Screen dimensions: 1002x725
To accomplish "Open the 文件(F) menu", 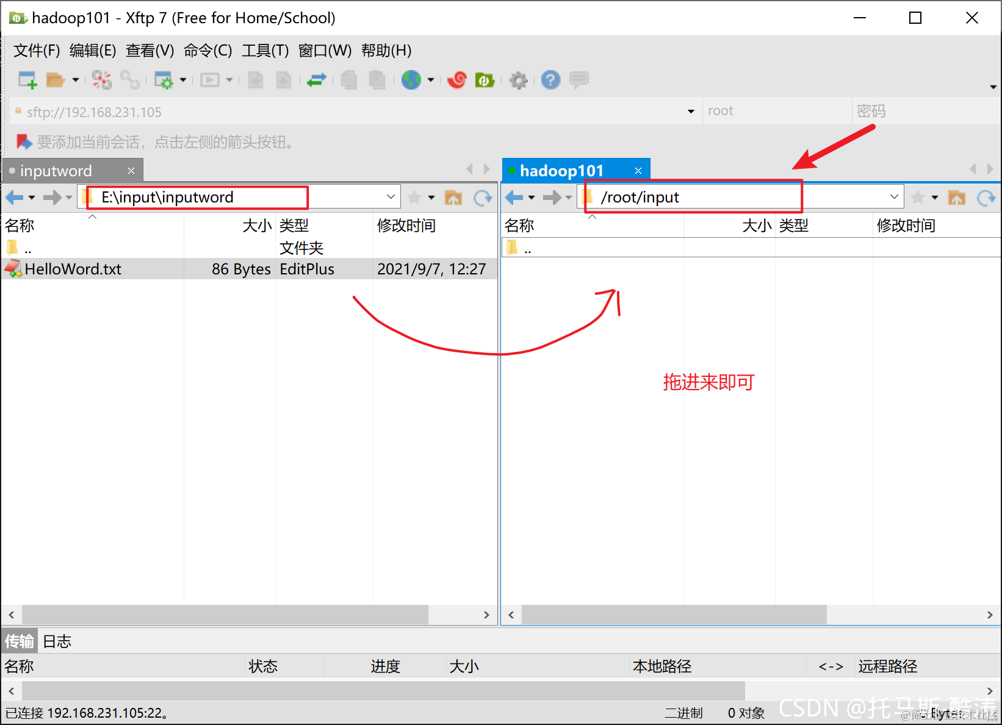I will [x=37, y=51].
